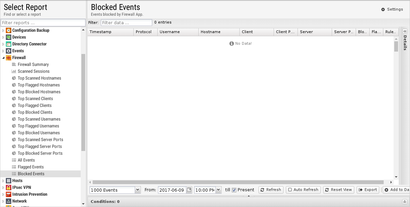Screen dimensions: 410x207
Task: Click the Directory Connector icon
Action: coord(9,44)
